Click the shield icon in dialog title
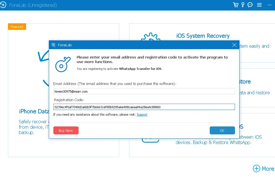 pyautogui.click(x=53, y=45)
